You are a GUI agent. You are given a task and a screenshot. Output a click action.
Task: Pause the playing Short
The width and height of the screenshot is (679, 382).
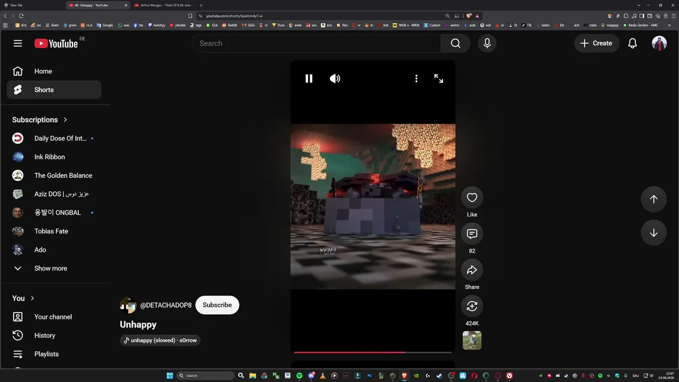pos(309,79)
